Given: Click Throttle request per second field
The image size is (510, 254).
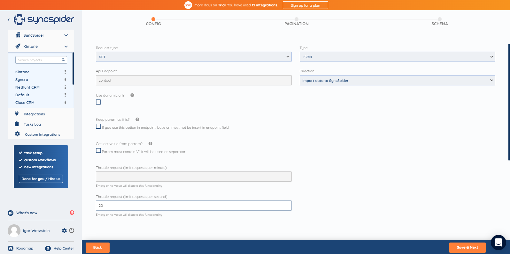Looking at the screenshot, I should click(194, 206).
